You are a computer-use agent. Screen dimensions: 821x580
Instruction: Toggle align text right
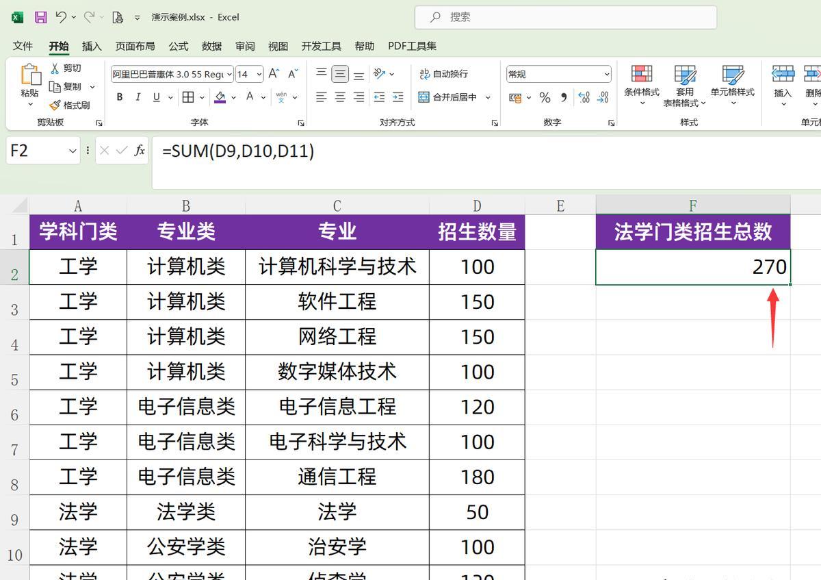359,97
